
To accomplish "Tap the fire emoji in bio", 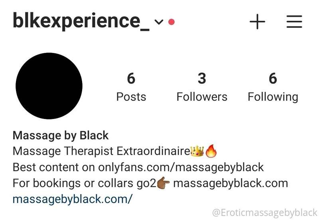I will [x=211, y=151].
